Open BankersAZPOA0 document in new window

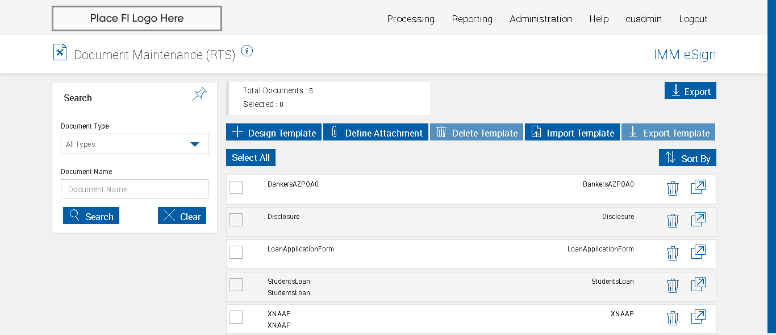tap(698, 187)
